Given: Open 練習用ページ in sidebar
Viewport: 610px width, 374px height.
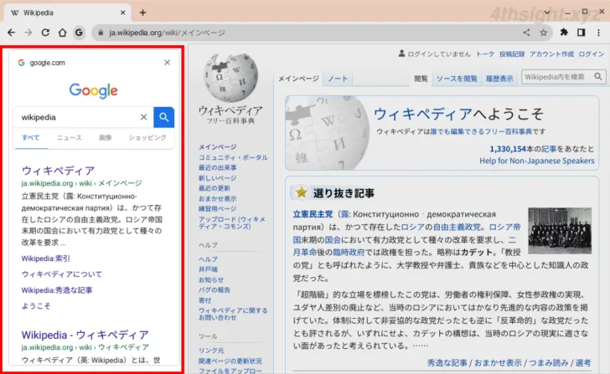Looking at the screenshot, I should click(218, 208).
